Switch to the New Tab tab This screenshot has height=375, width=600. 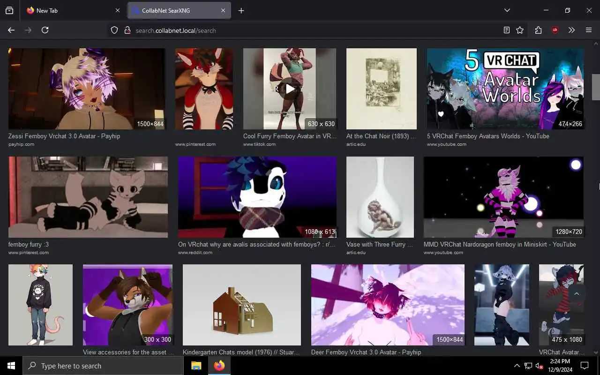click(x=73, y=10)
